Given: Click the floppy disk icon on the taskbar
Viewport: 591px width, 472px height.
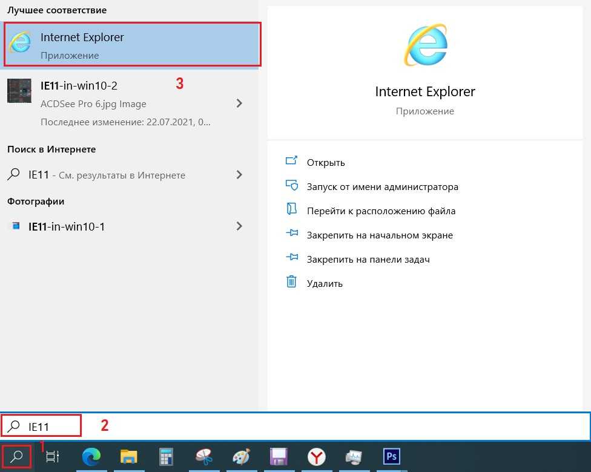Looking at the screenshot, I should (279, 457).
